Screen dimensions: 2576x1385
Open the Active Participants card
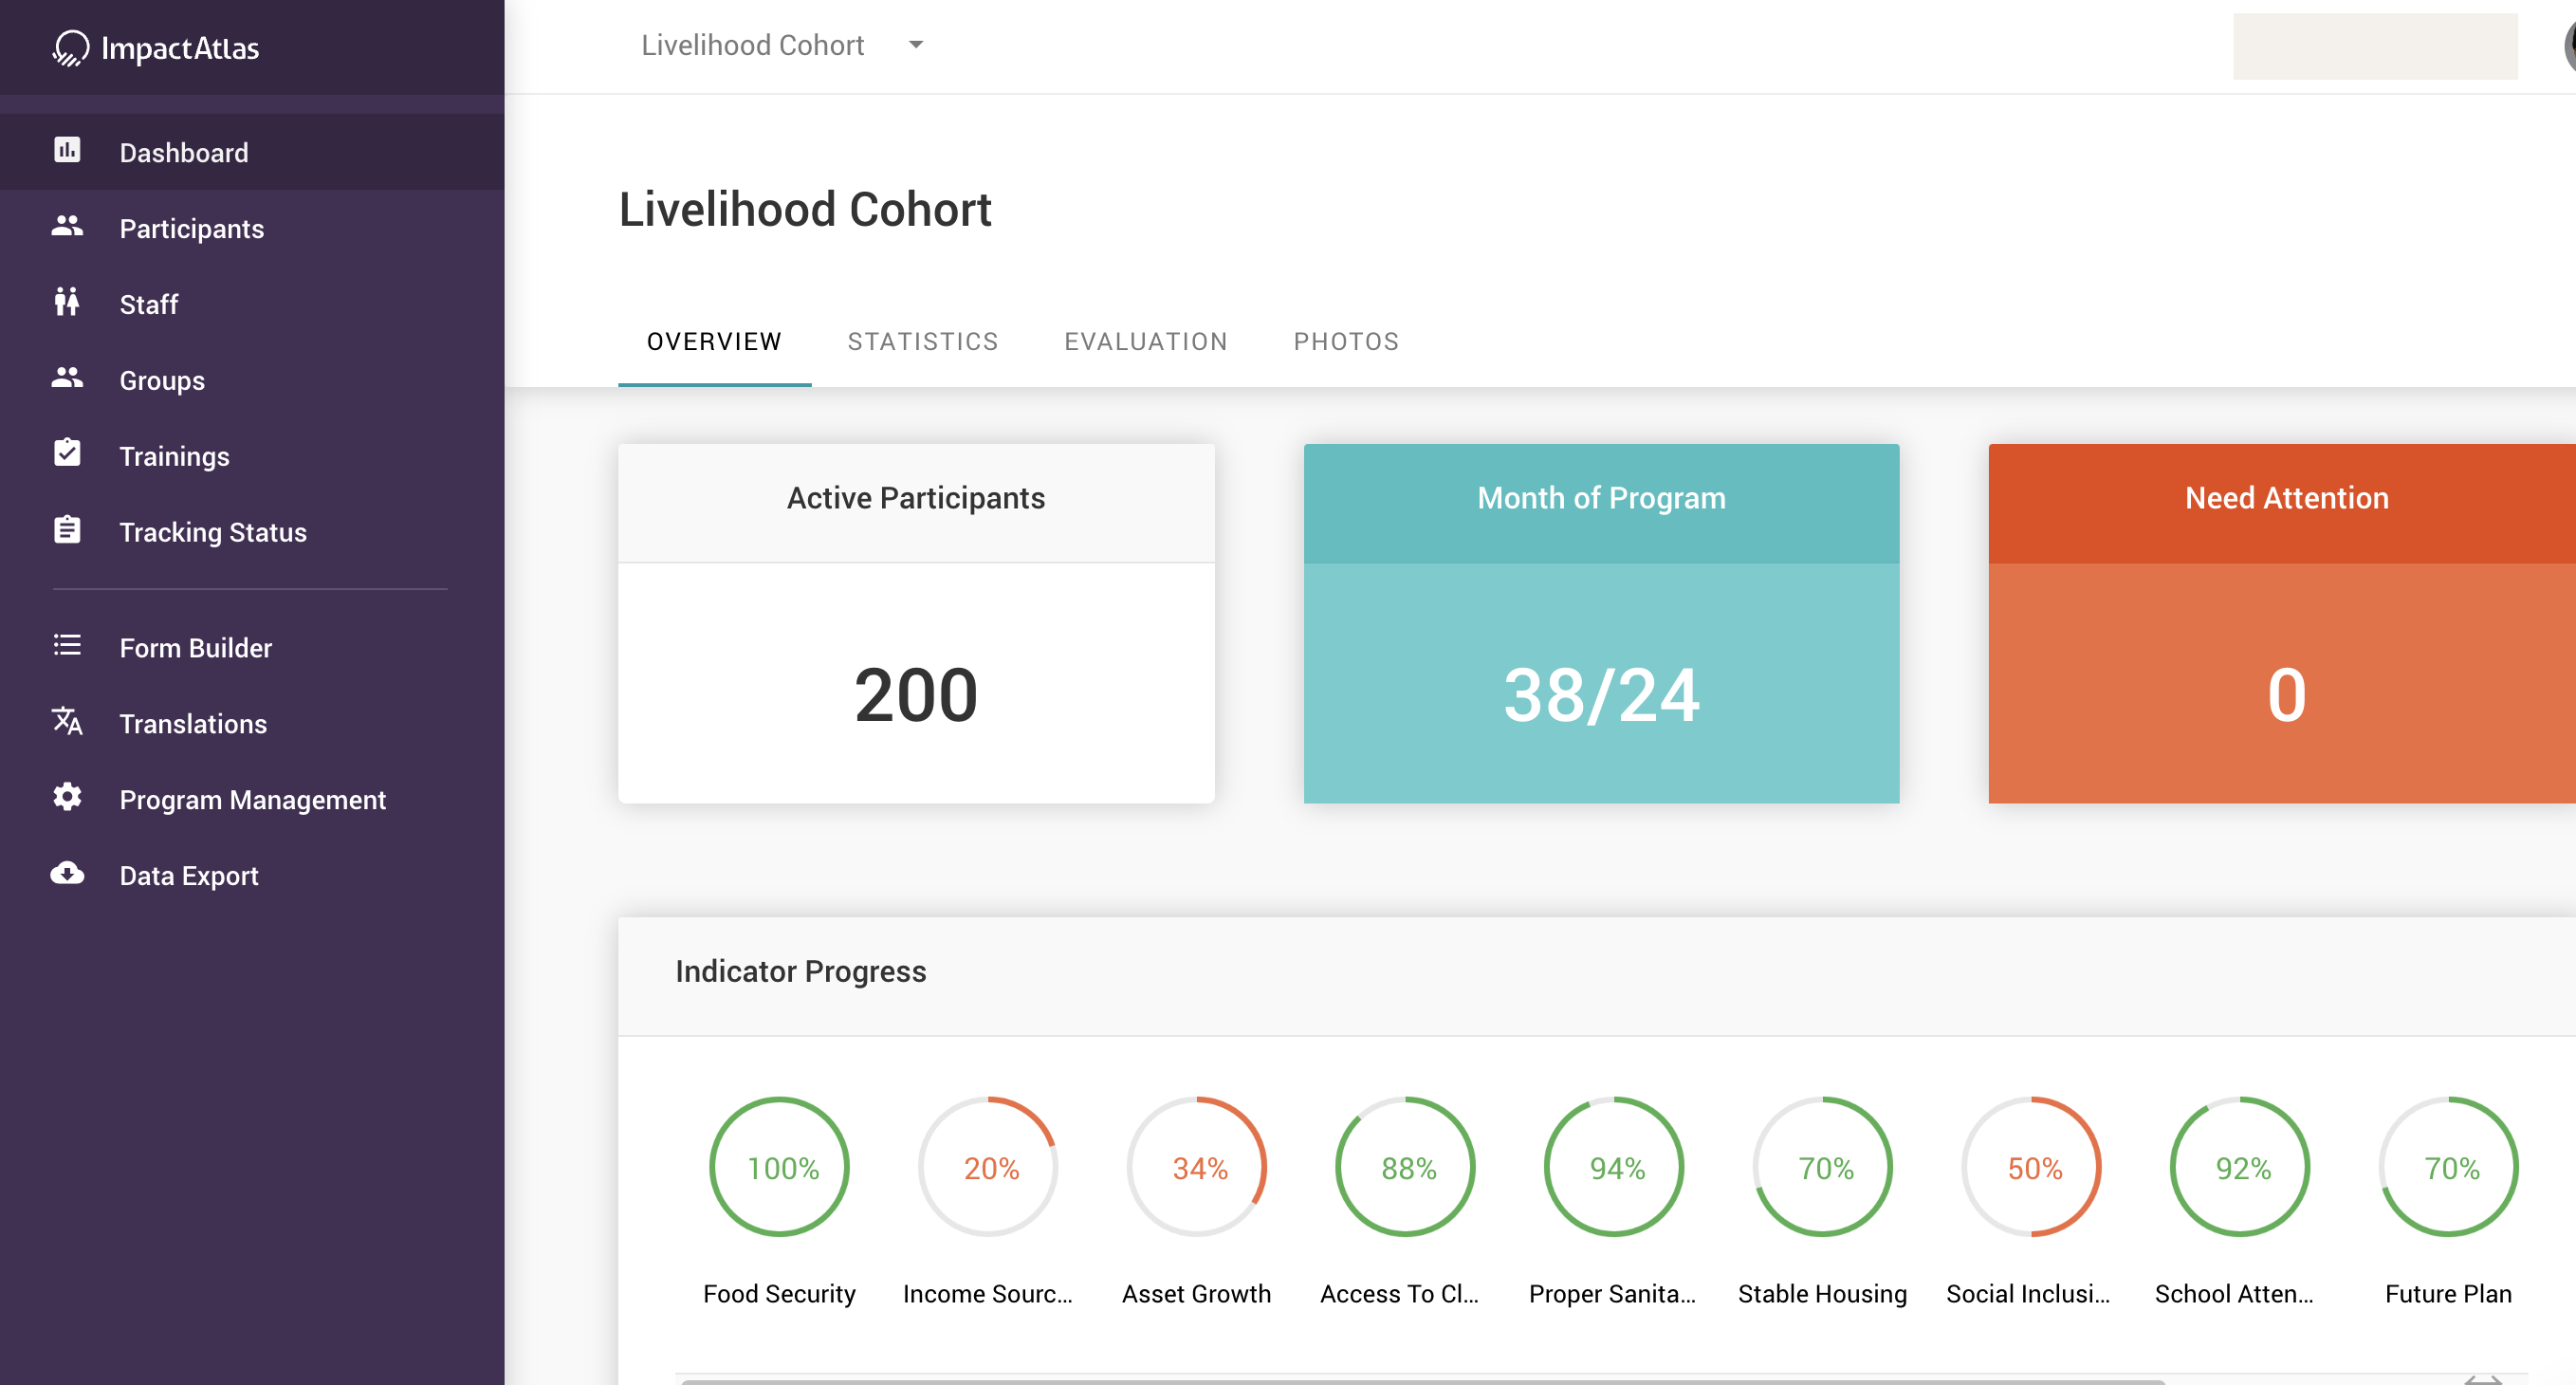pos(915,623)
